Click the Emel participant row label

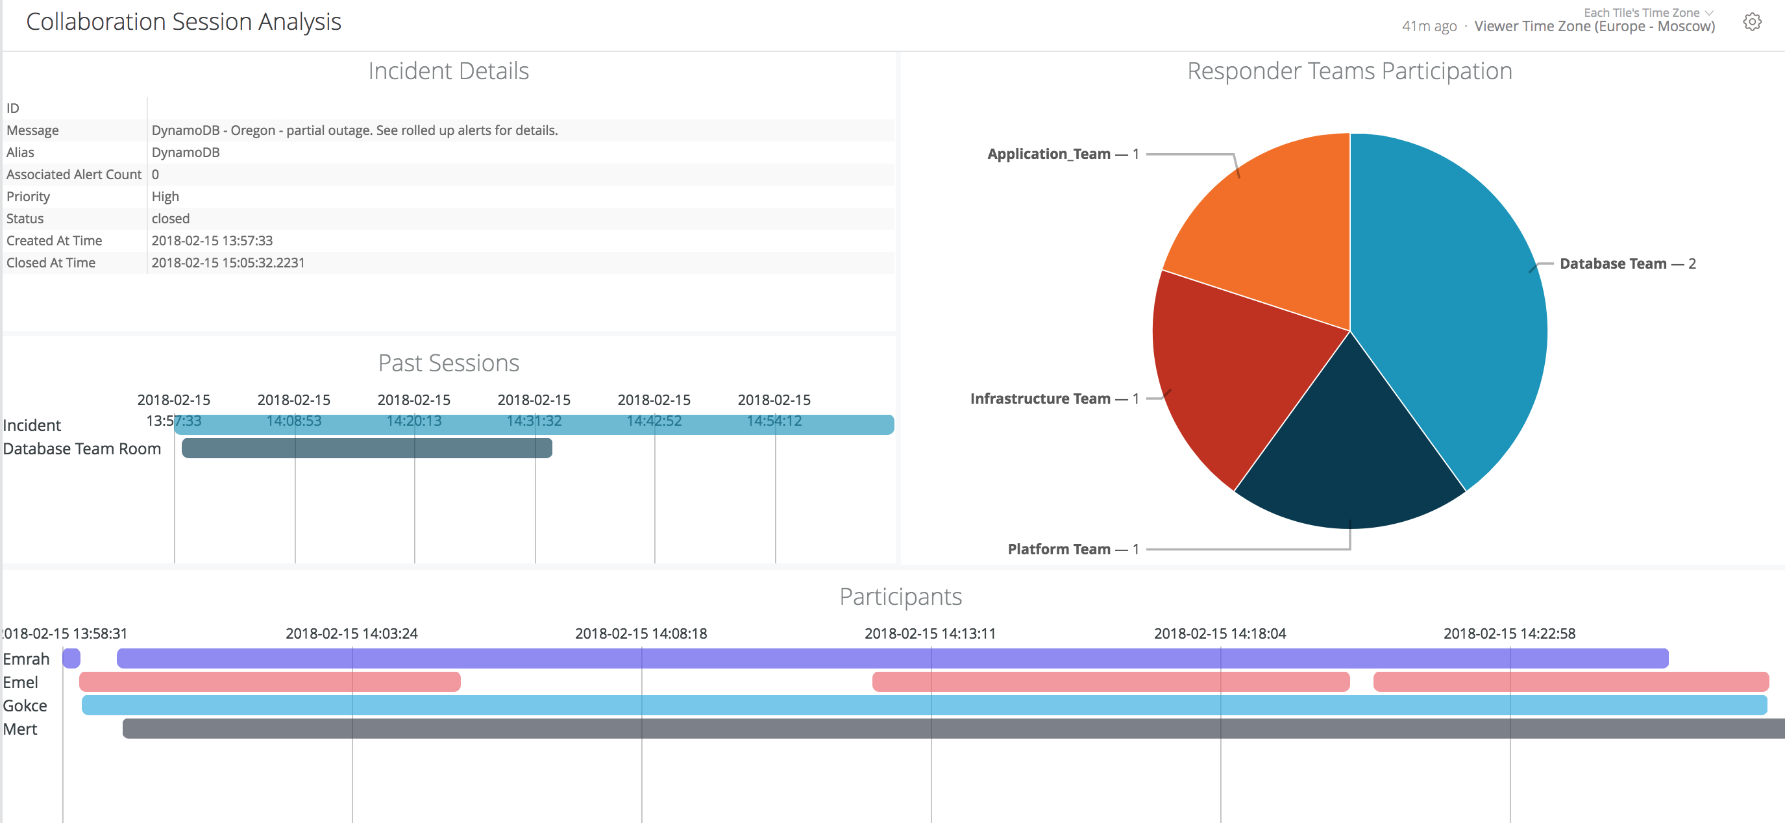[21, 682]
